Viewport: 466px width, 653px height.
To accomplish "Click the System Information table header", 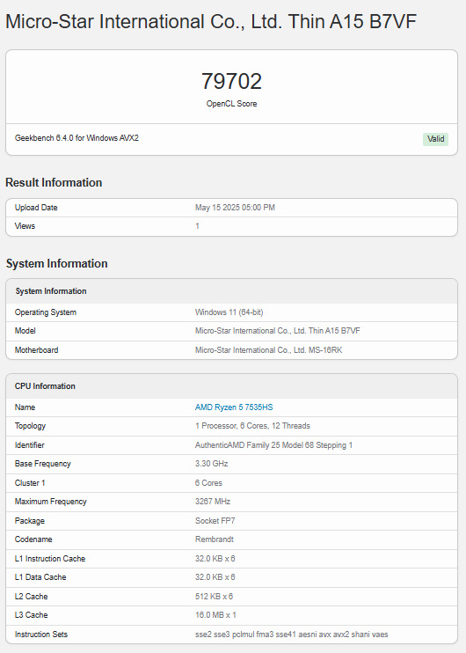I will click(x=232, y=291).
